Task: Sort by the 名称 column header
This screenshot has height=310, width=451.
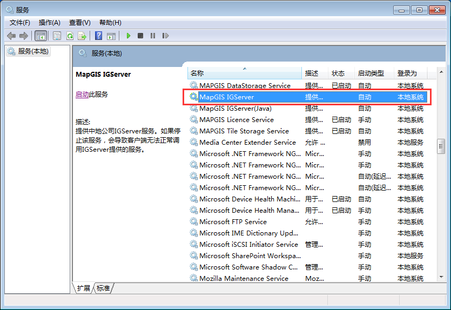Action: [244, 73]
